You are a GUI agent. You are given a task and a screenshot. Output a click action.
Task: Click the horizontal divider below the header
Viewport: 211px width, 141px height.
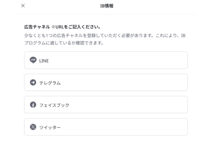107,14
